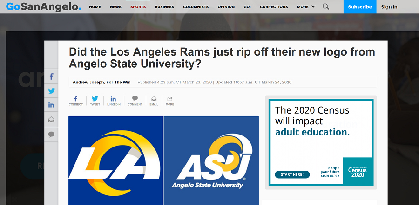Expand the More navigation dropdown
Image resolution: width=419 pixels, height=205 pixels.
pyautogui.click(x=306, y=7)
